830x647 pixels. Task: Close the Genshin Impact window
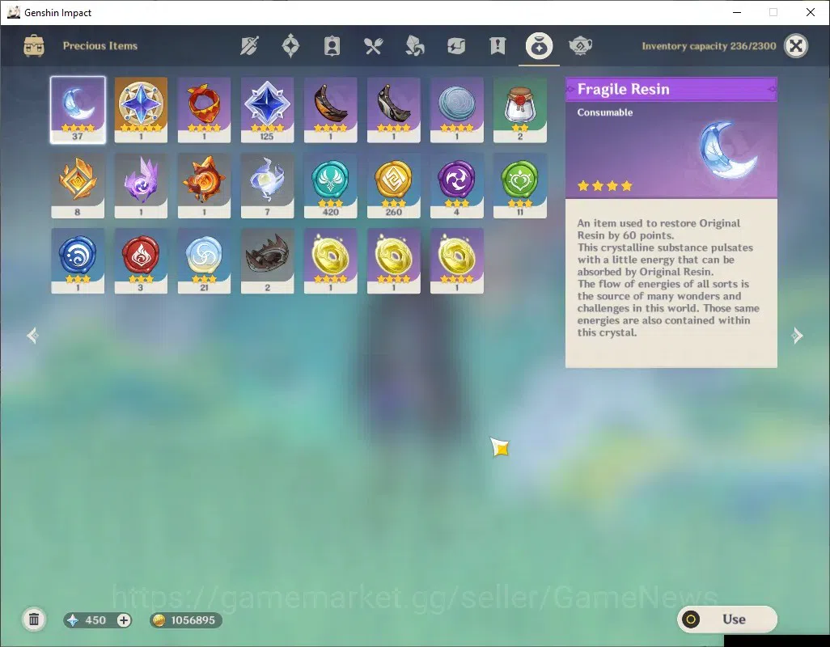pyautogui.click(x=810, y=12)
